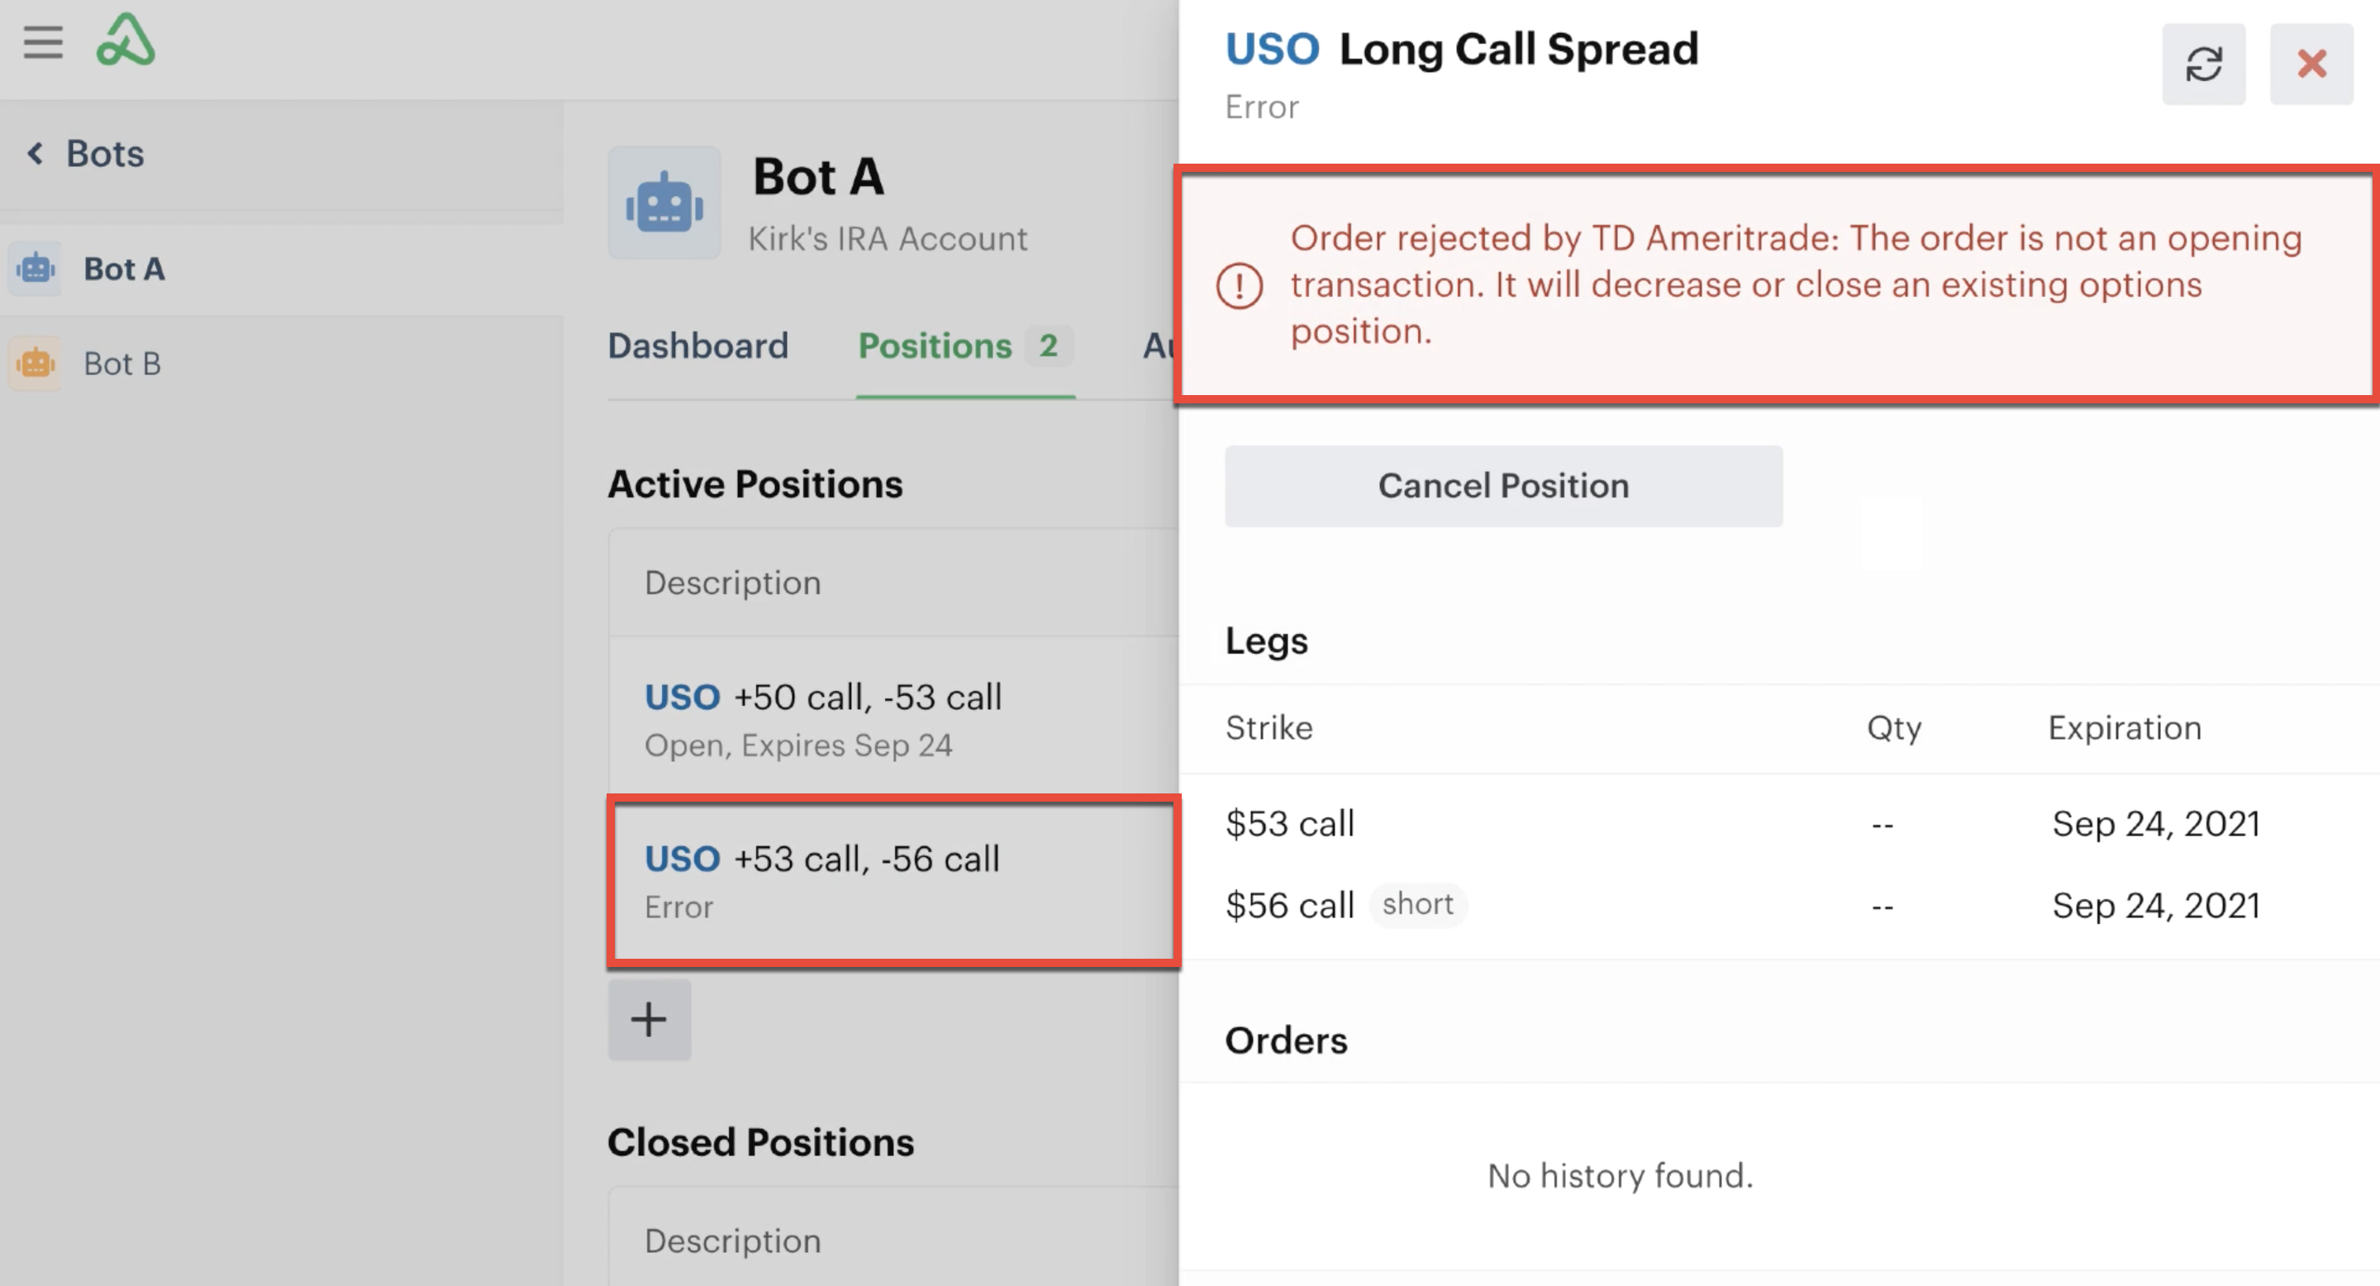The width and height of the screenshot is (2380, 1286).
Task: Click the partially hidden Automations tab
Action: (x=1160, y=345)
